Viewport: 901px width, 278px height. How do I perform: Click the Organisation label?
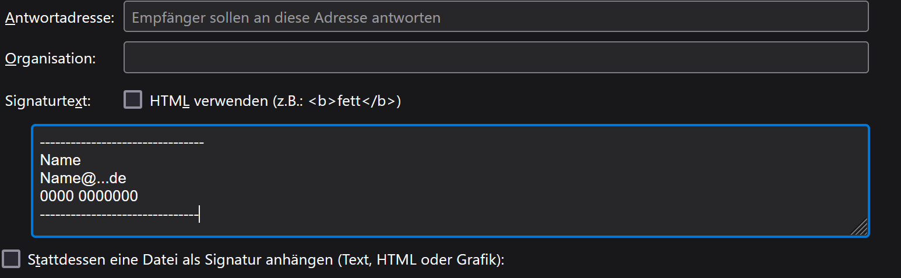pyautogui.click(x=50, y=58)
